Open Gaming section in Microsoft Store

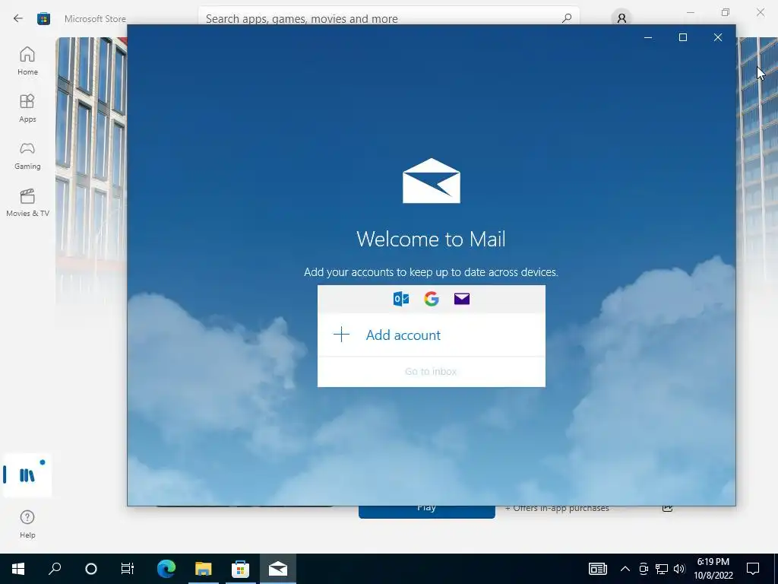pos(27,155)
